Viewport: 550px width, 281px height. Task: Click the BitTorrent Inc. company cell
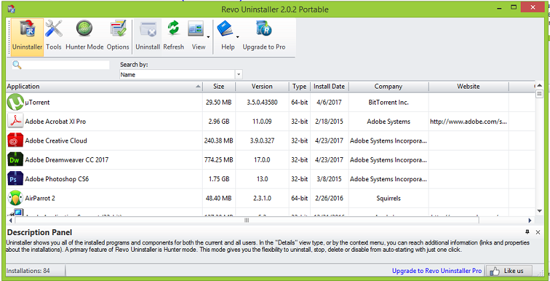[x=388, y=103]
